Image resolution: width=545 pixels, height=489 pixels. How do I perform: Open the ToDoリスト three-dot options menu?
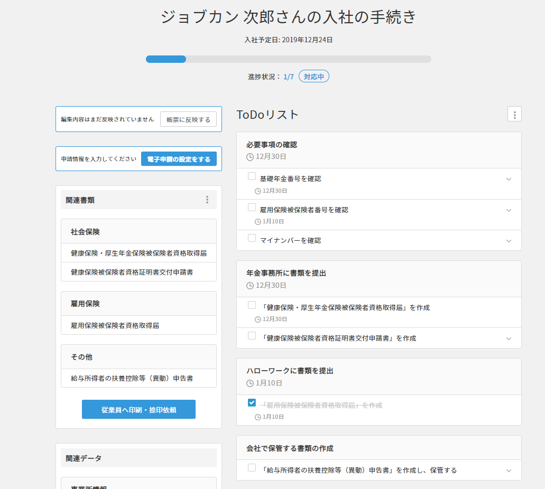[514, 114]
